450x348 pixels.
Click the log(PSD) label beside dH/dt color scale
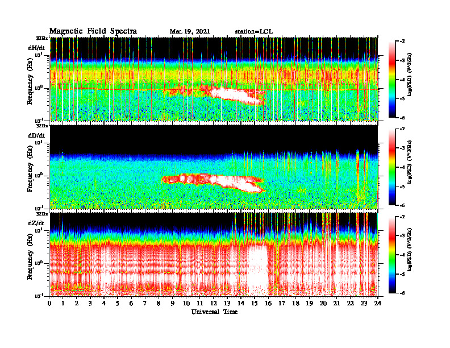coord(410,74)
